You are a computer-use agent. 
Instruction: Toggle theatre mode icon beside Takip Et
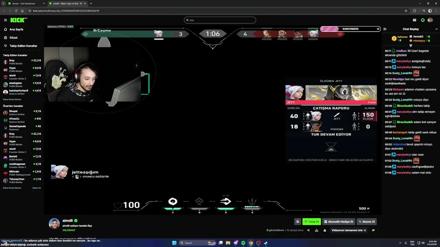[298, 222]
